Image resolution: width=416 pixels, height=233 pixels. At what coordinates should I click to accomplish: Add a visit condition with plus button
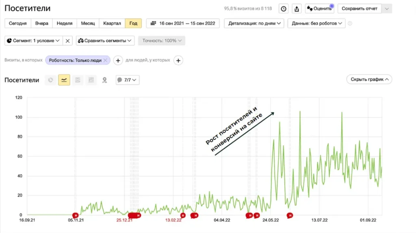tap(117, 60)
